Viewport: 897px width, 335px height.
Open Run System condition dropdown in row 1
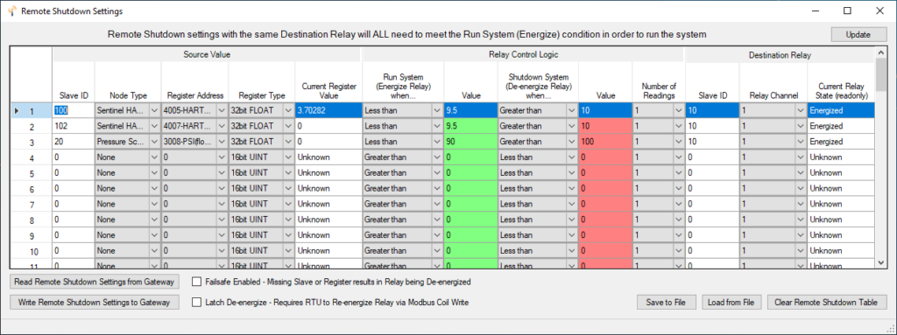[x=436, y=110]
